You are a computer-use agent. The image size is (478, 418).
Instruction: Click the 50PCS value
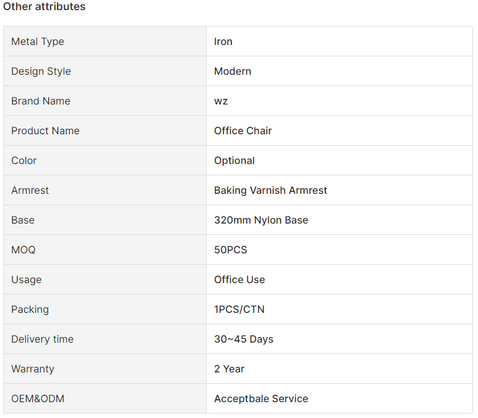[x=231, y=250]
